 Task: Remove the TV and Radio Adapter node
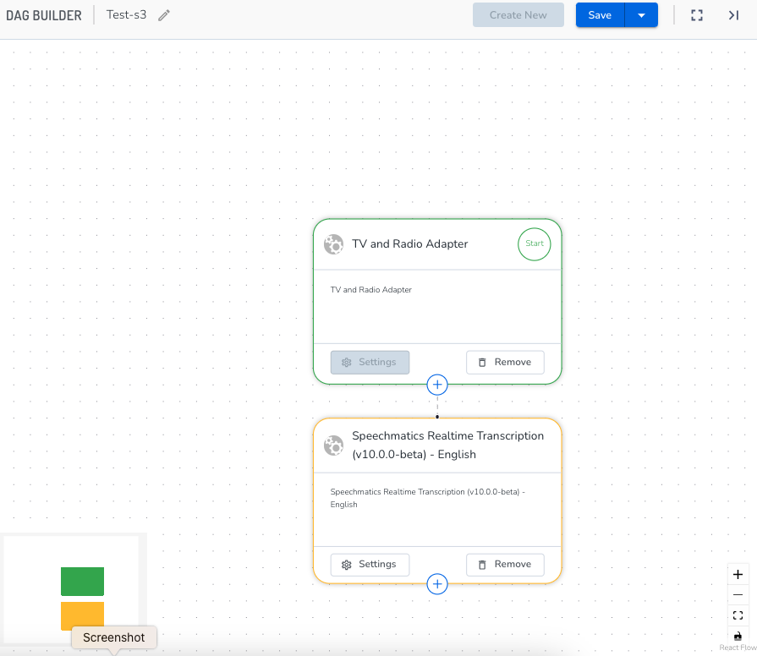pos(505,363)
